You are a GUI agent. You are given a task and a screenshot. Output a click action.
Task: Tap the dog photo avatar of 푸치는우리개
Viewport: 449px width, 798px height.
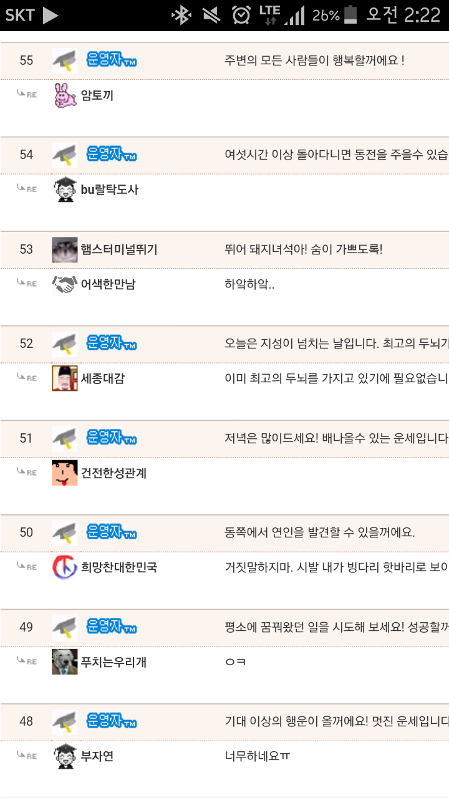[65, 662]
